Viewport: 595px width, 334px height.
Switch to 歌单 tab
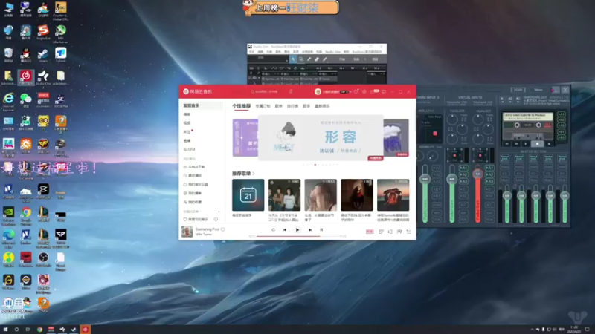pos(278,106)
